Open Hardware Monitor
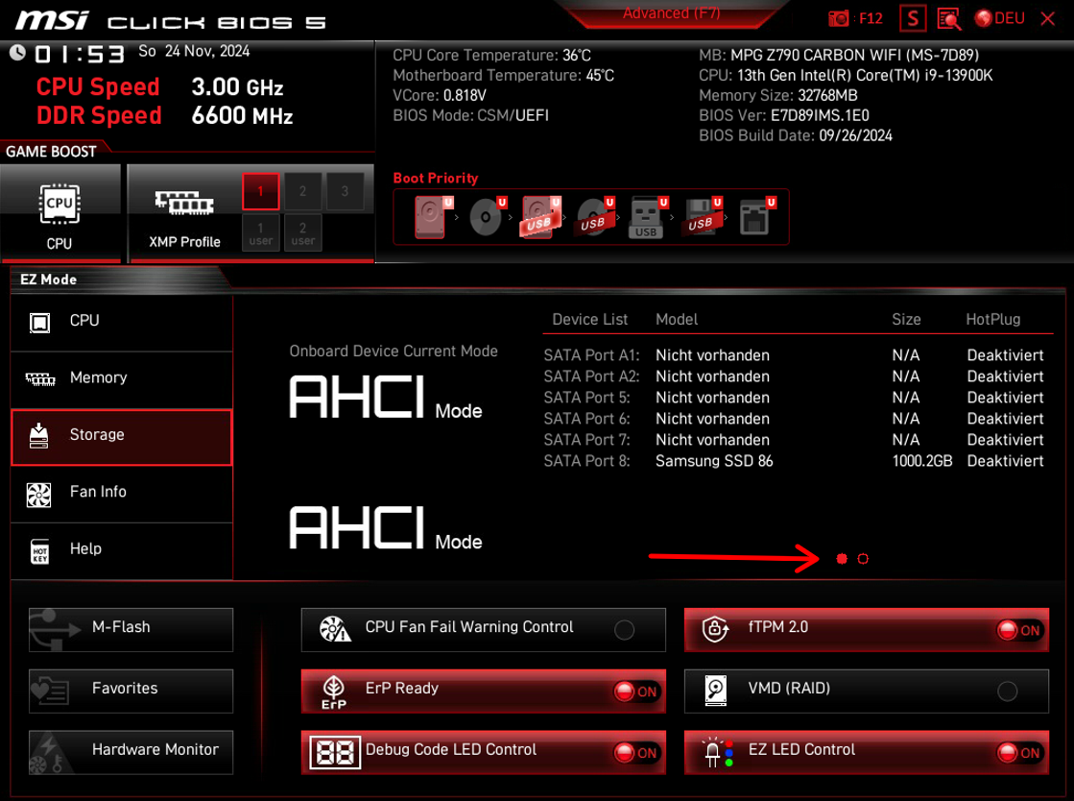Screen dimensions: 1074x801 click(x=131, y=752)
